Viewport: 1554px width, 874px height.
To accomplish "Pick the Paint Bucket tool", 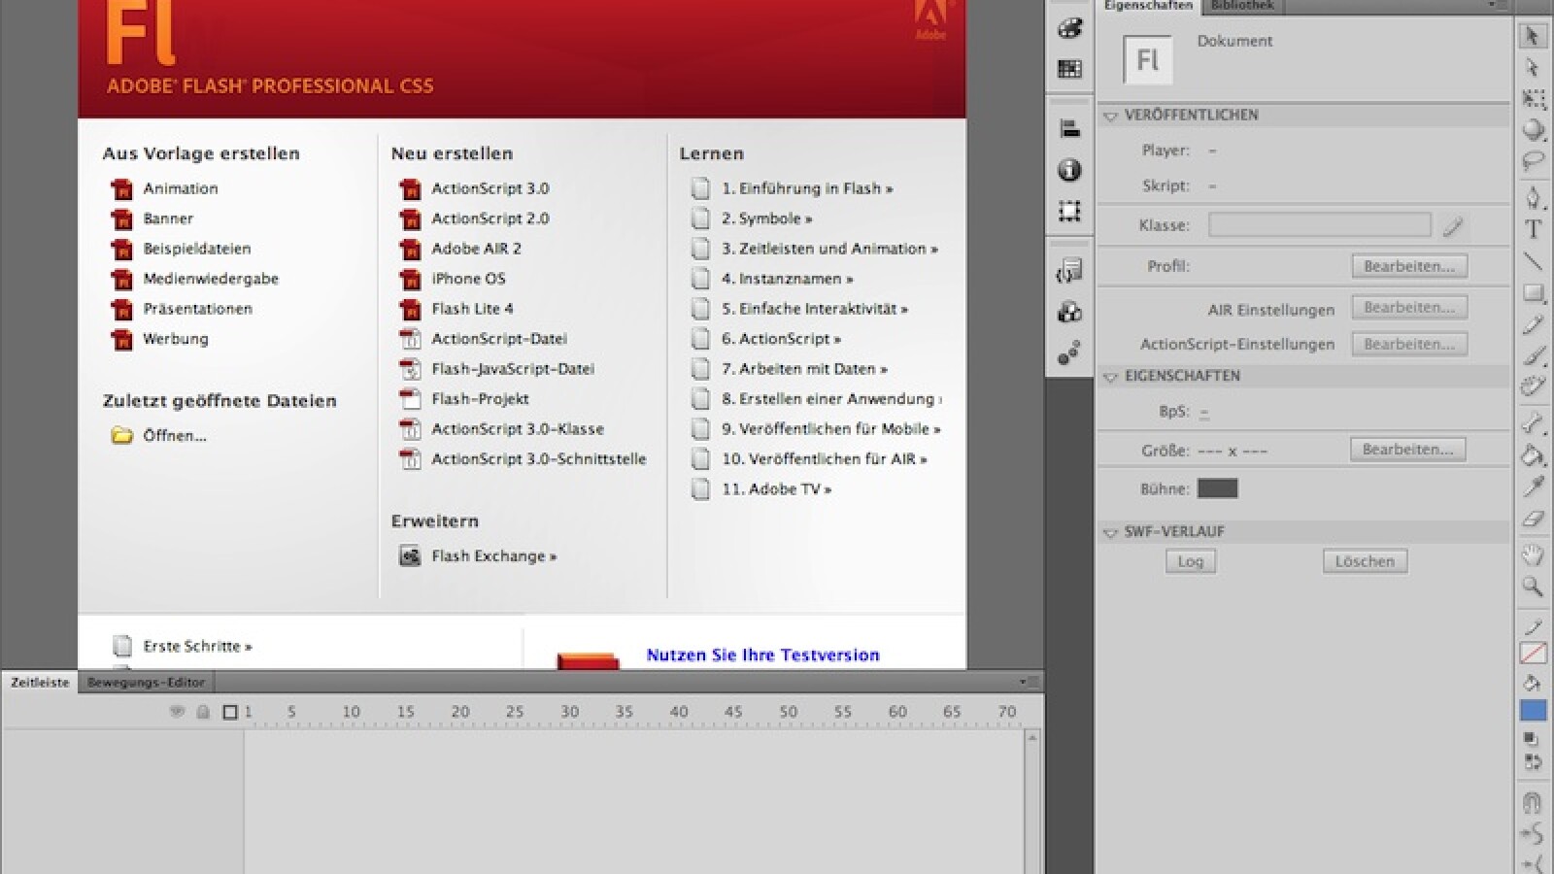I will coord(1533,454).
